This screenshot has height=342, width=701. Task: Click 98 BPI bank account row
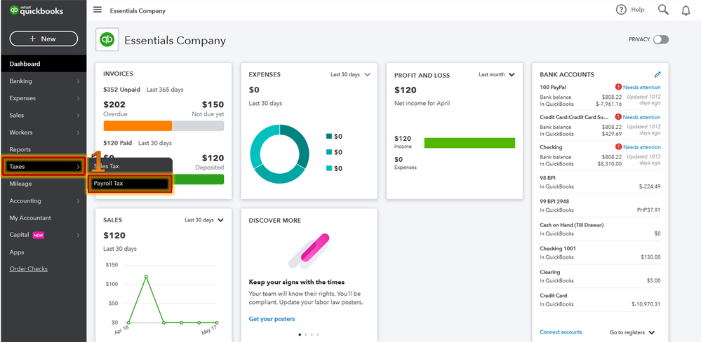click(x=600, y=182)
